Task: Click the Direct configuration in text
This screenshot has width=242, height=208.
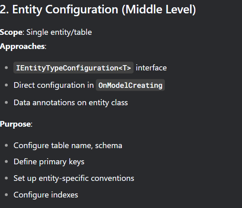Action: [x=54, y=85]
